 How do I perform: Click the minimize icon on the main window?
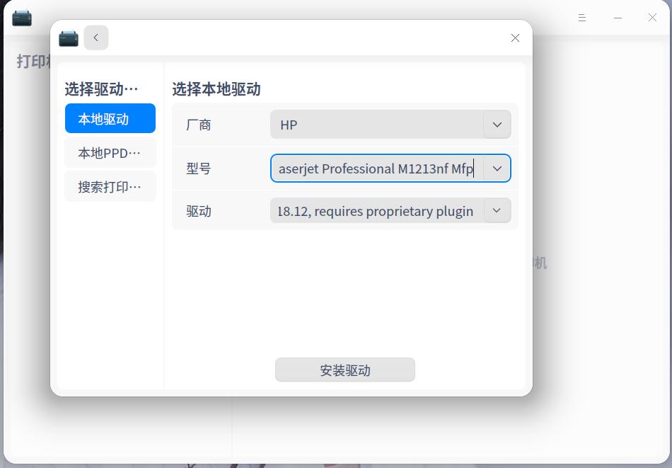coord(617,18)
